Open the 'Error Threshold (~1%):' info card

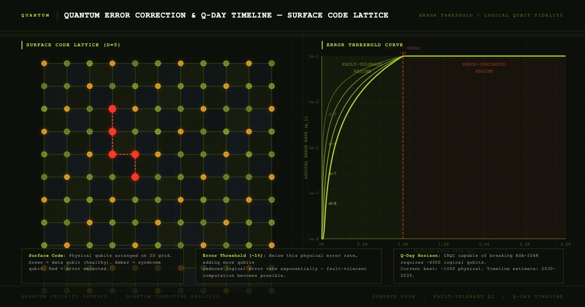tap(289, 266)
